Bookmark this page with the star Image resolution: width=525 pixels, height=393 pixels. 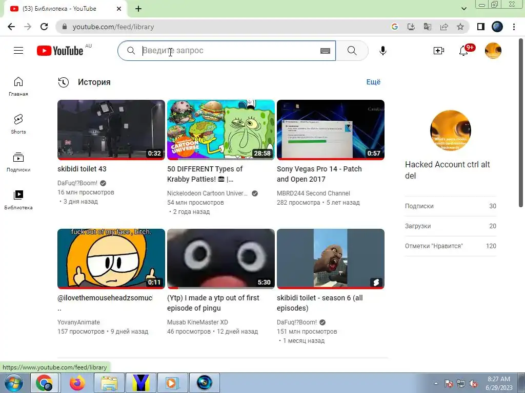coord(460,27)
